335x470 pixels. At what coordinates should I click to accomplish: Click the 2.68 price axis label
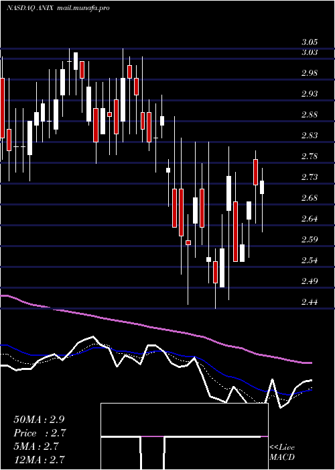click(x=310, y=198)
